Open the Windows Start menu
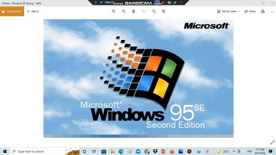Viewport: 276px width, 155px height. click(x=5, y=151)
